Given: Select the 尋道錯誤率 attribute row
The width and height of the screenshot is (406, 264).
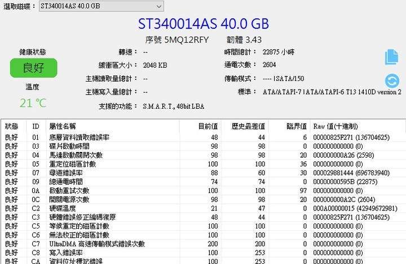Looking at the screenshot, I should coord(204,173).
